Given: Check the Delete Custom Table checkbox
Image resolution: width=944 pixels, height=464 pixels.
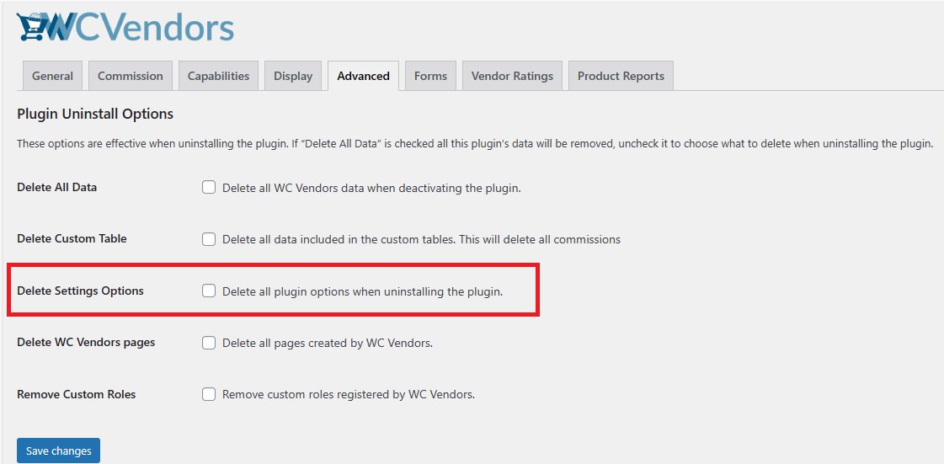Looking at the screenshot, I should [209, 239].
